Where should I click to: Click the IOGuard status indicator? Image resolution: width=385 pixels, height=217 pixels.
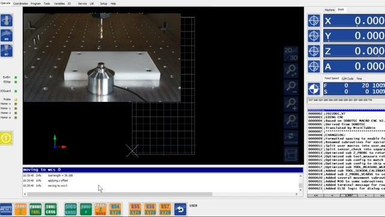(16, 91)
